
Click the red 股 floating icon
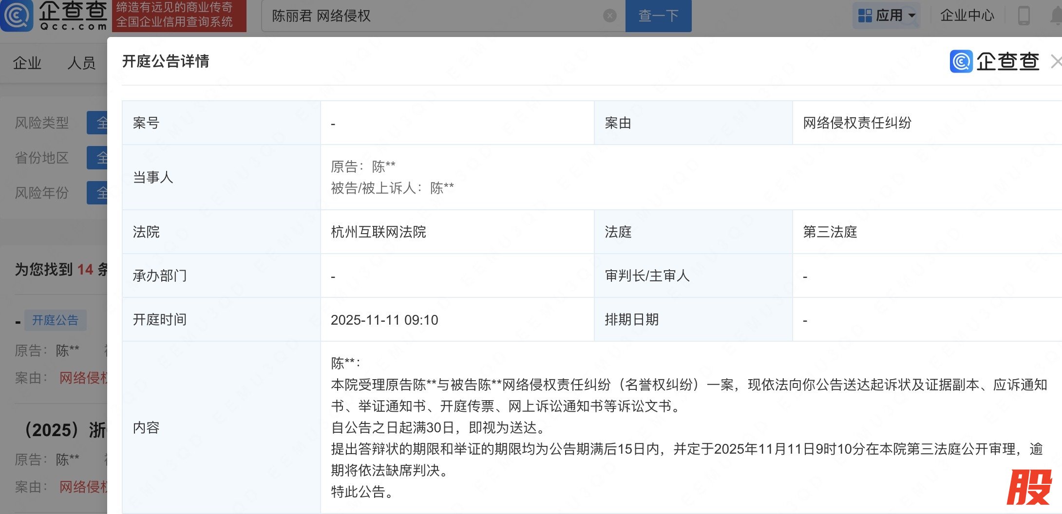(x=1029, y=488)
